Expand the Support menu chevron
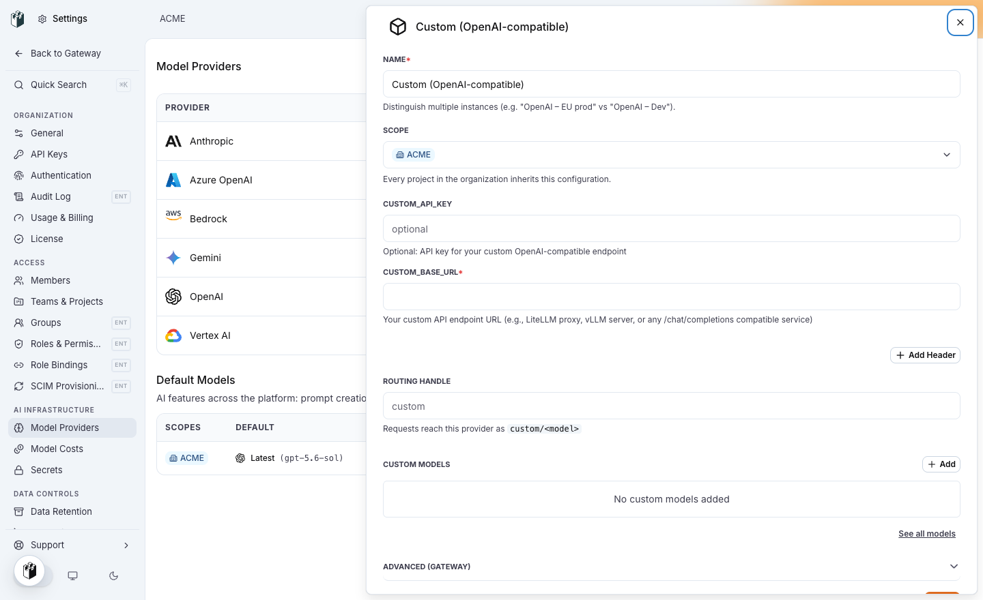Screen dimensions: 983x600 pos(126,545)
